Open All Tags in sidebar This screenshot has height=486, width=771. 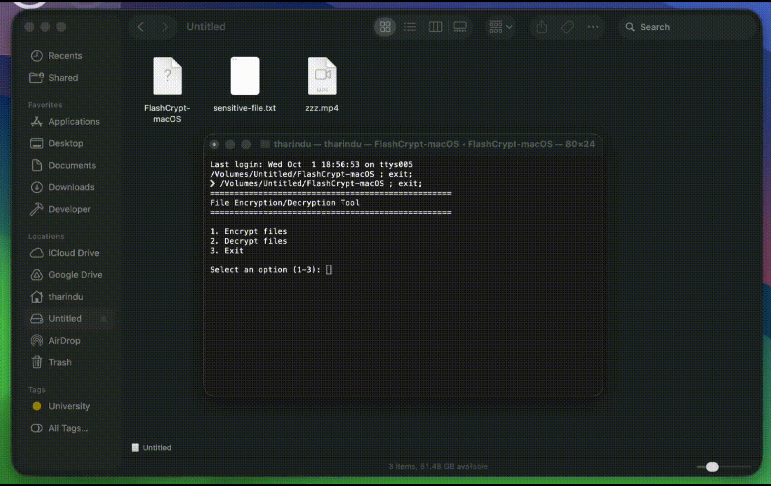coord(68,428)
